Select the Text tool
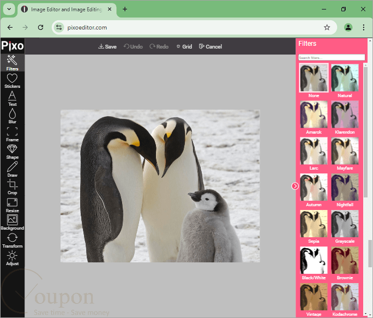Image resolution: width=373 pixels, height=318 pixels. click(x=12, y=98)
